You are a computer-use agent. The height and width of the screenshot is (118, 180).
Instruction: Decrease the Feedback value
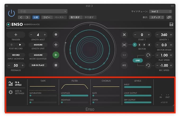[9, 65]
